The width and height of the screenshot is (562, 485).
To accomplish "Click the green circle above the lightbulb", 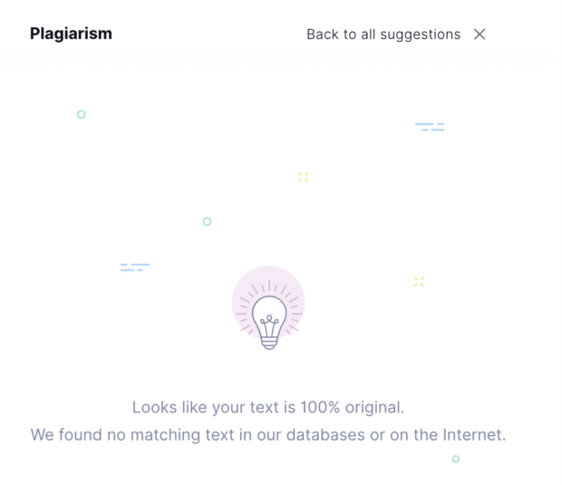I will point(207,222).
